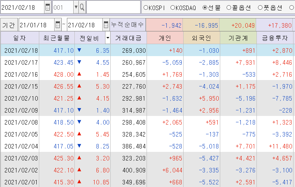Click trade amount 400,909
Screen dimensions: 295x187
click(134, 170)
